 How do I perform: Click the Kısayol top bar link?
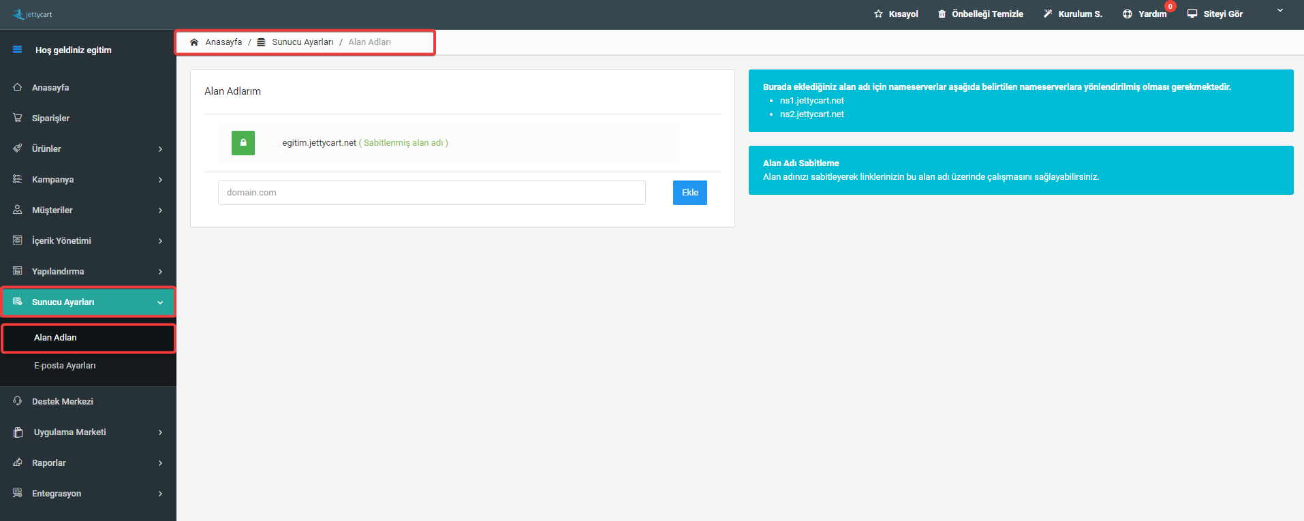903,14
